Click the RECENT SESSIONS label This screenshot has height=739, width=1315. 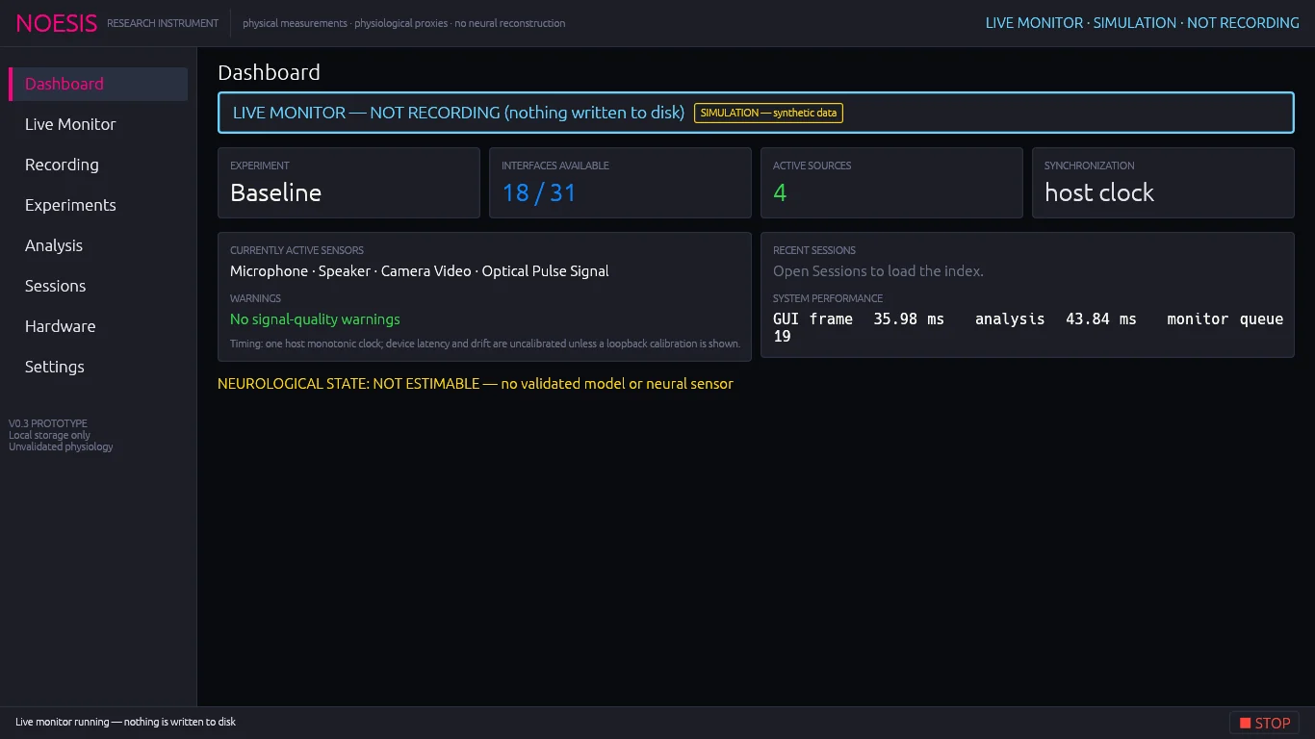pyautogui.click(x=814, y=250)
